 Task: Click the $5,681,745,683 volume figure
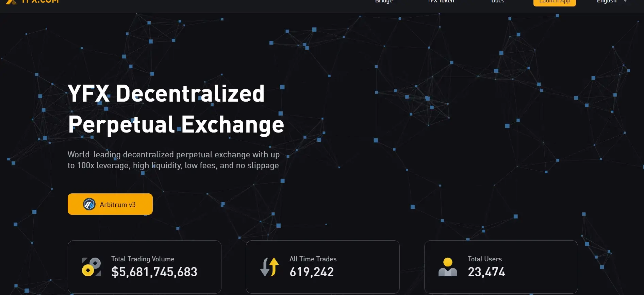[x=154, y=272]
